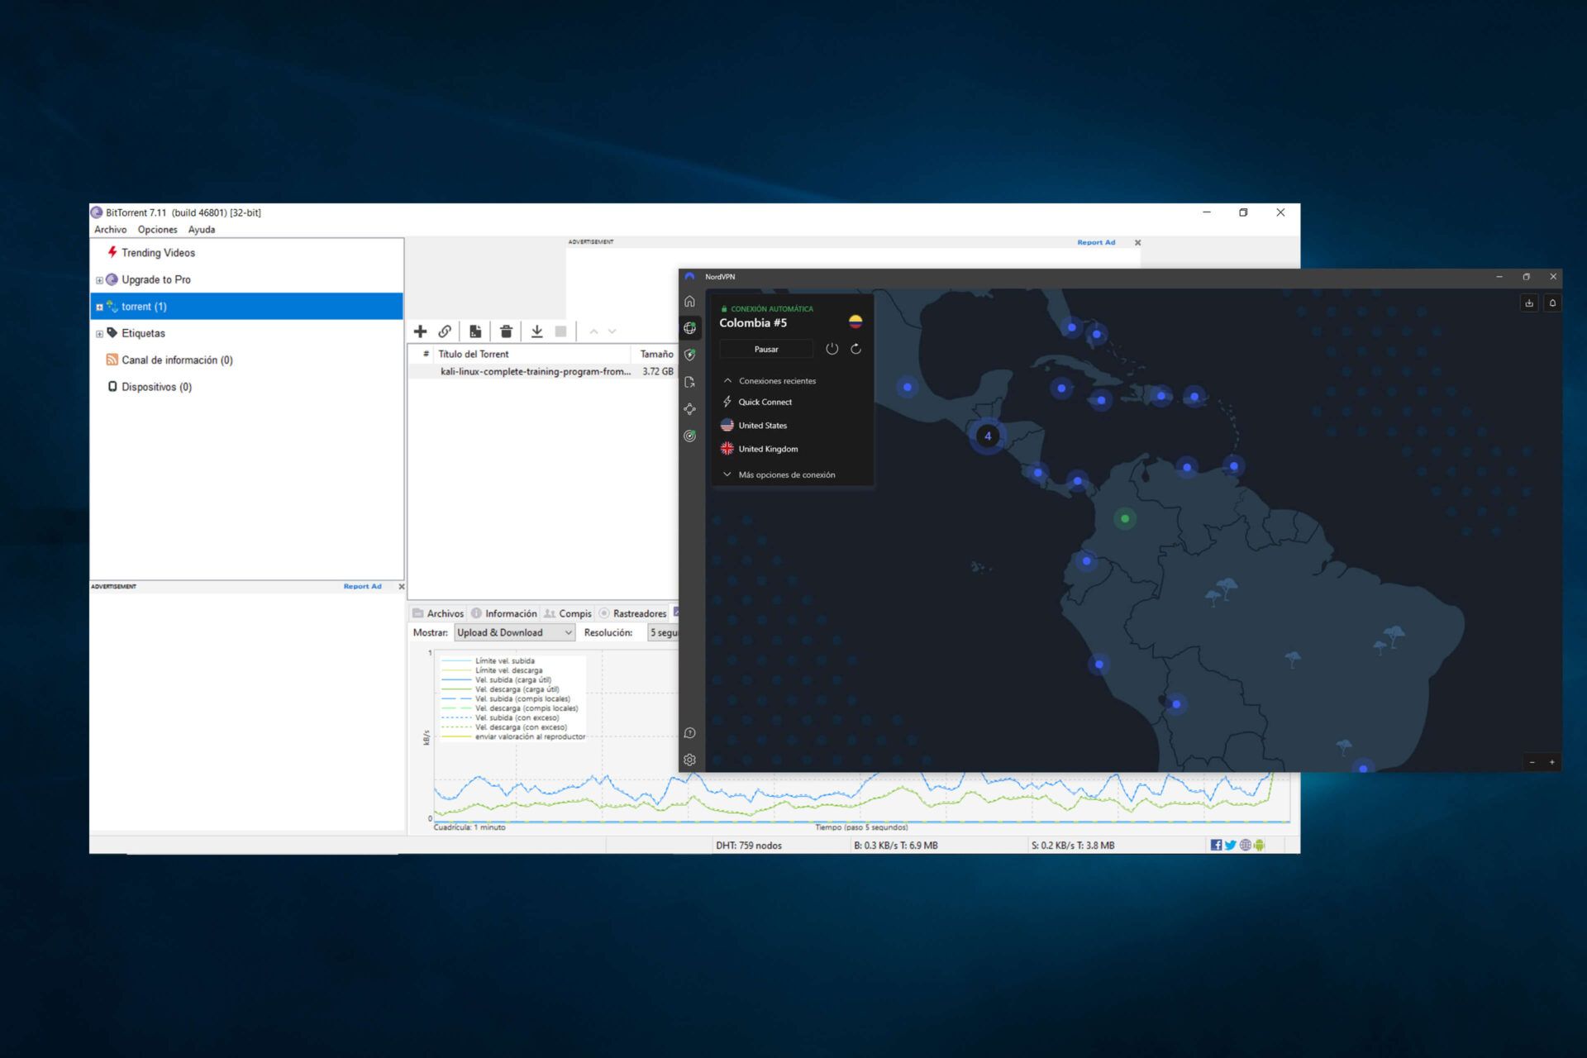Screen dimensions: 1587x1058
Task: Open web globe icon in BitTorrent status bar
Action: pyautogui.click(x=1245, y=845)
